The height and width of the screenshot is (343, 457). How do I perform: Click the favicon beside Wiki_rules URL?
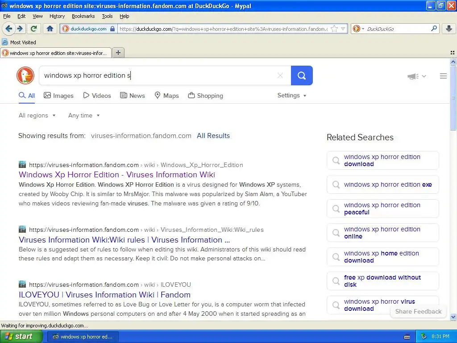pos(22,229)
